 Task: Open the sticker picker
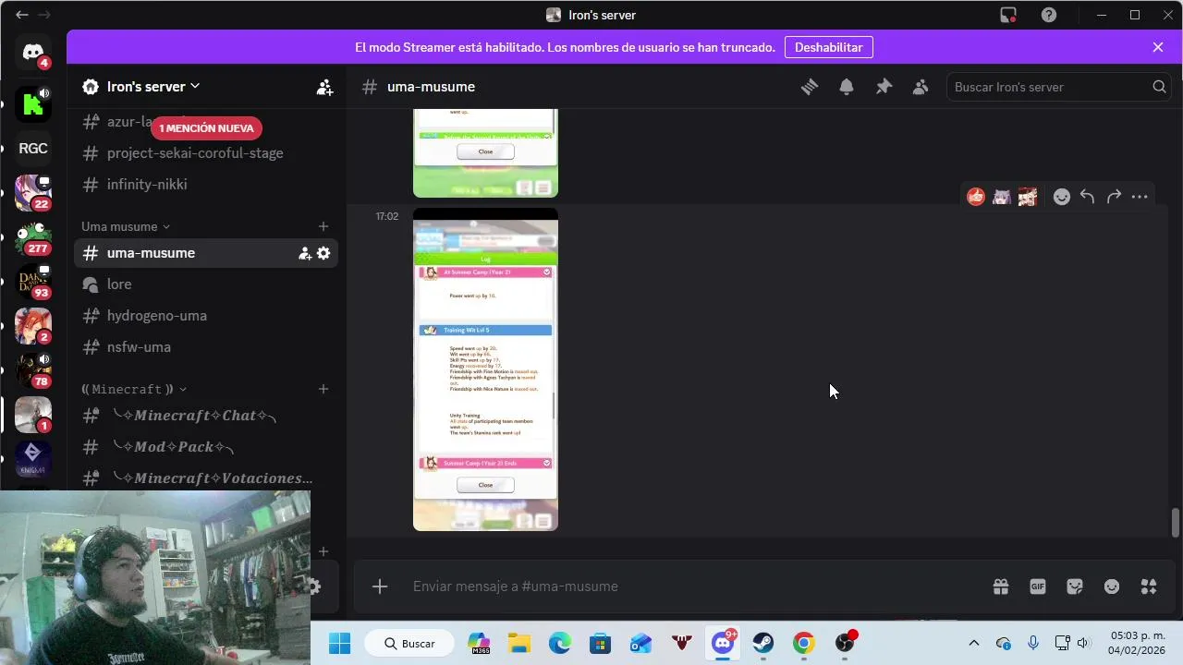tap(1075, 586)
